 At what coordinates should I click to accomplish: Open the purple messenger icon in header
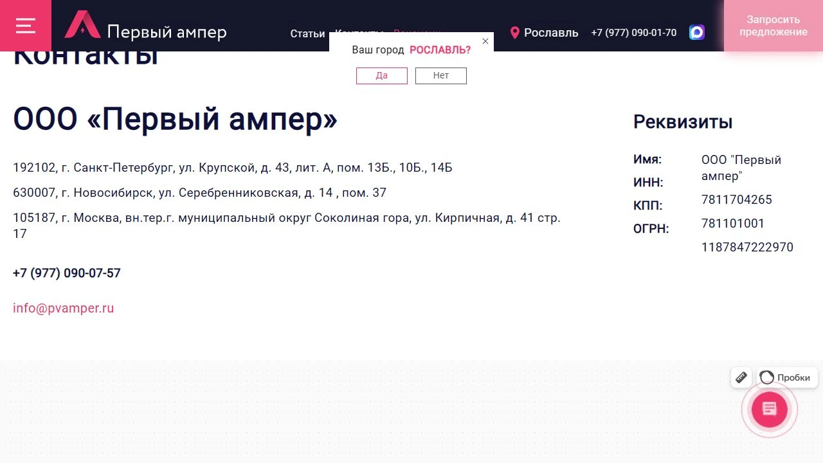pos(697,32)
